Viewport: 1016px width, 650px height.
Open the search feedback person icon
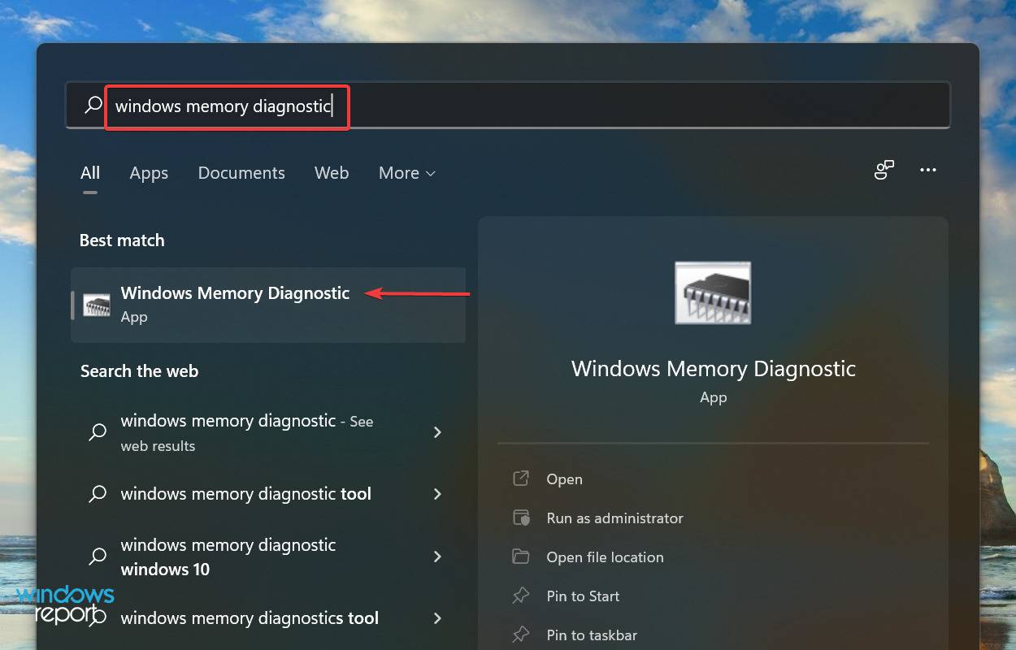coord(884,170)
